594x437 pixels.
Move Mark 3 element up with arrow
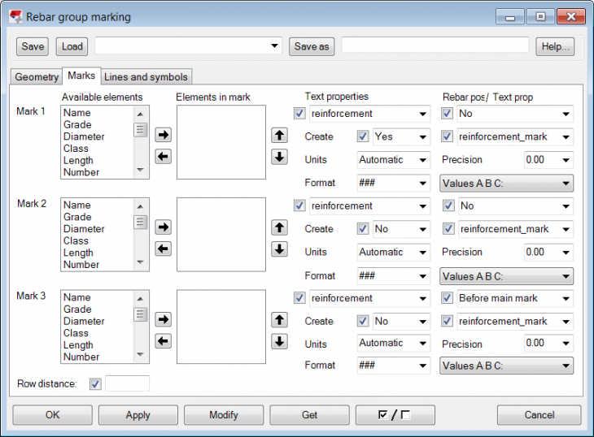click(x=279, y=319)
